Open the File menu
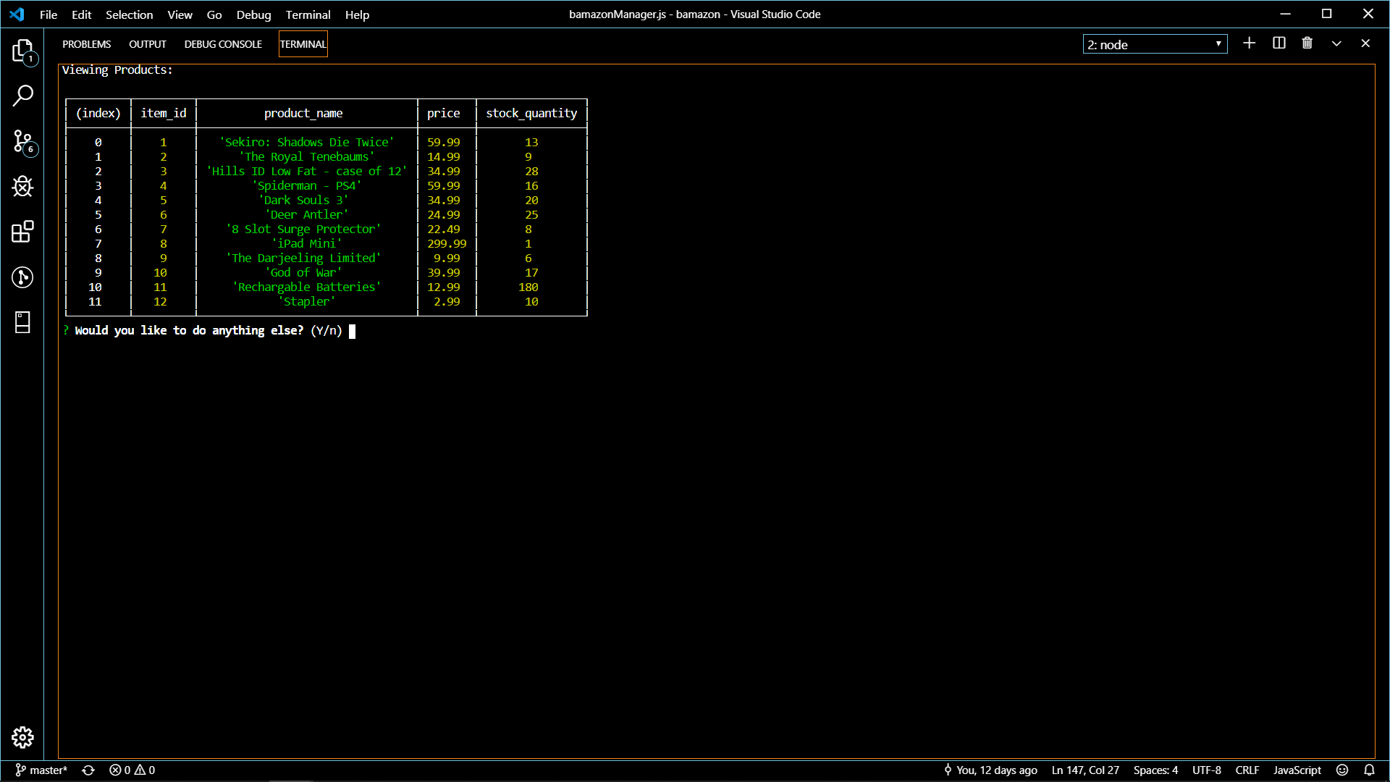The image size is (1390, 782). click(x=49, y=14)
